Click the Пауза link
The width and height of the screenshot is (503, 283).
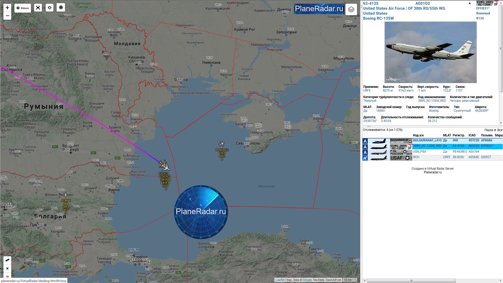click(489, 130)
